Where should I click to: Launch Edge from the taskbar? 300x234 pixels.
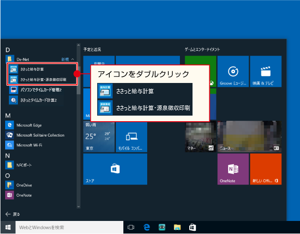147,227
